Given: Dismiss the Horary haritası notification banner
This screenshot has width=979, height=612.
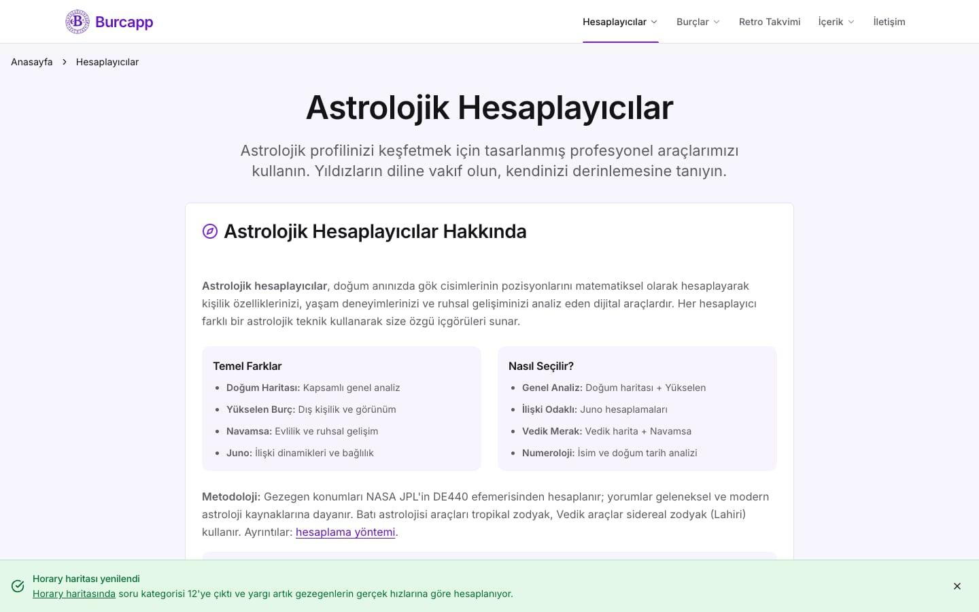Looking at the screenshot, I should tap(957, 586).
